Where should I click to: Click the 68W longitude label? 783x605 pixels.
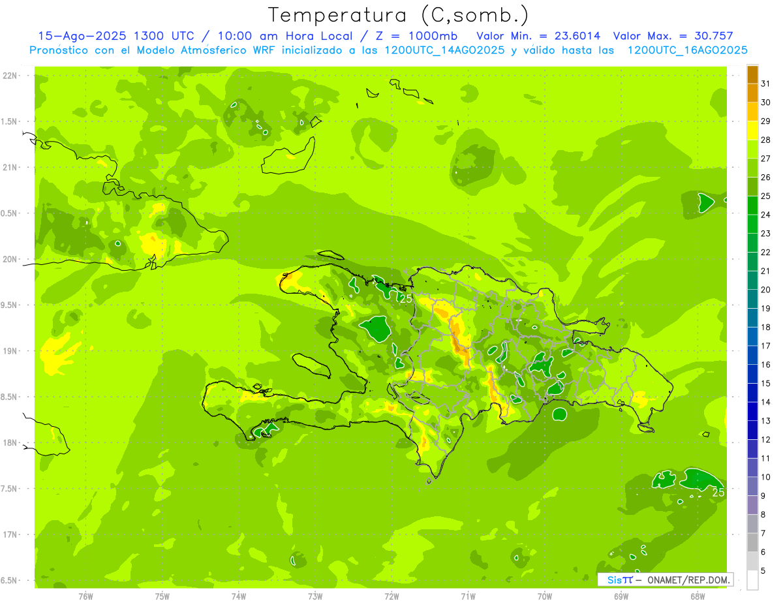[x=697, y=597]
